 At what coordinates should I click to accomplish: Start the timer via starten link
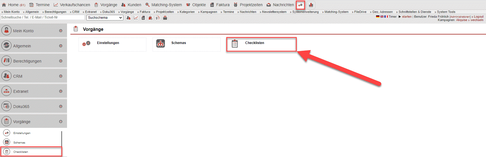(x=407, y=17)
